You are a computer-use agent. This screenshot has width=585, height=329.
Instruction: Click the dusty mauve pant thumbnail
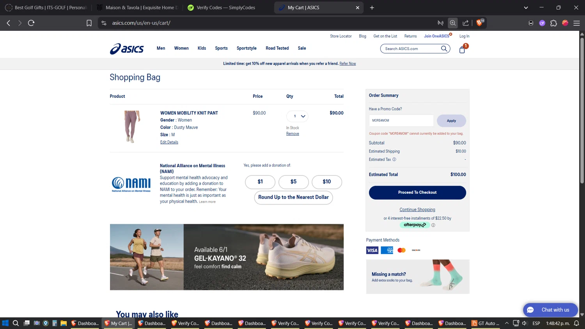coord(131,127)
